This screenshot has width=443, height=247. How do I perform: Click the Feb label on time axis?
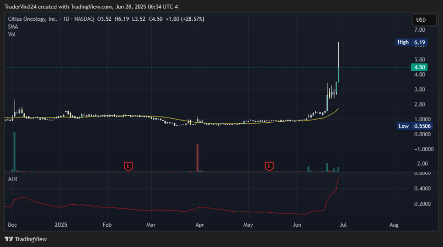(x=107, y=225)
